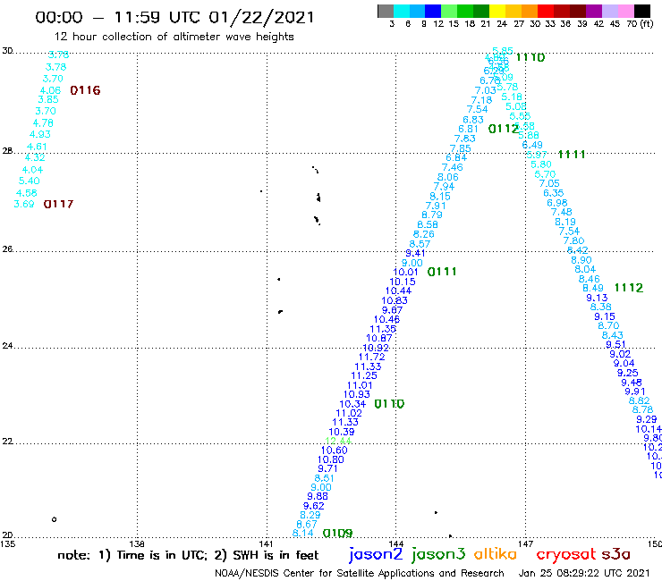
Task: Click the 'jason3' satellite legend label
Action: click(x=438, y=554)
